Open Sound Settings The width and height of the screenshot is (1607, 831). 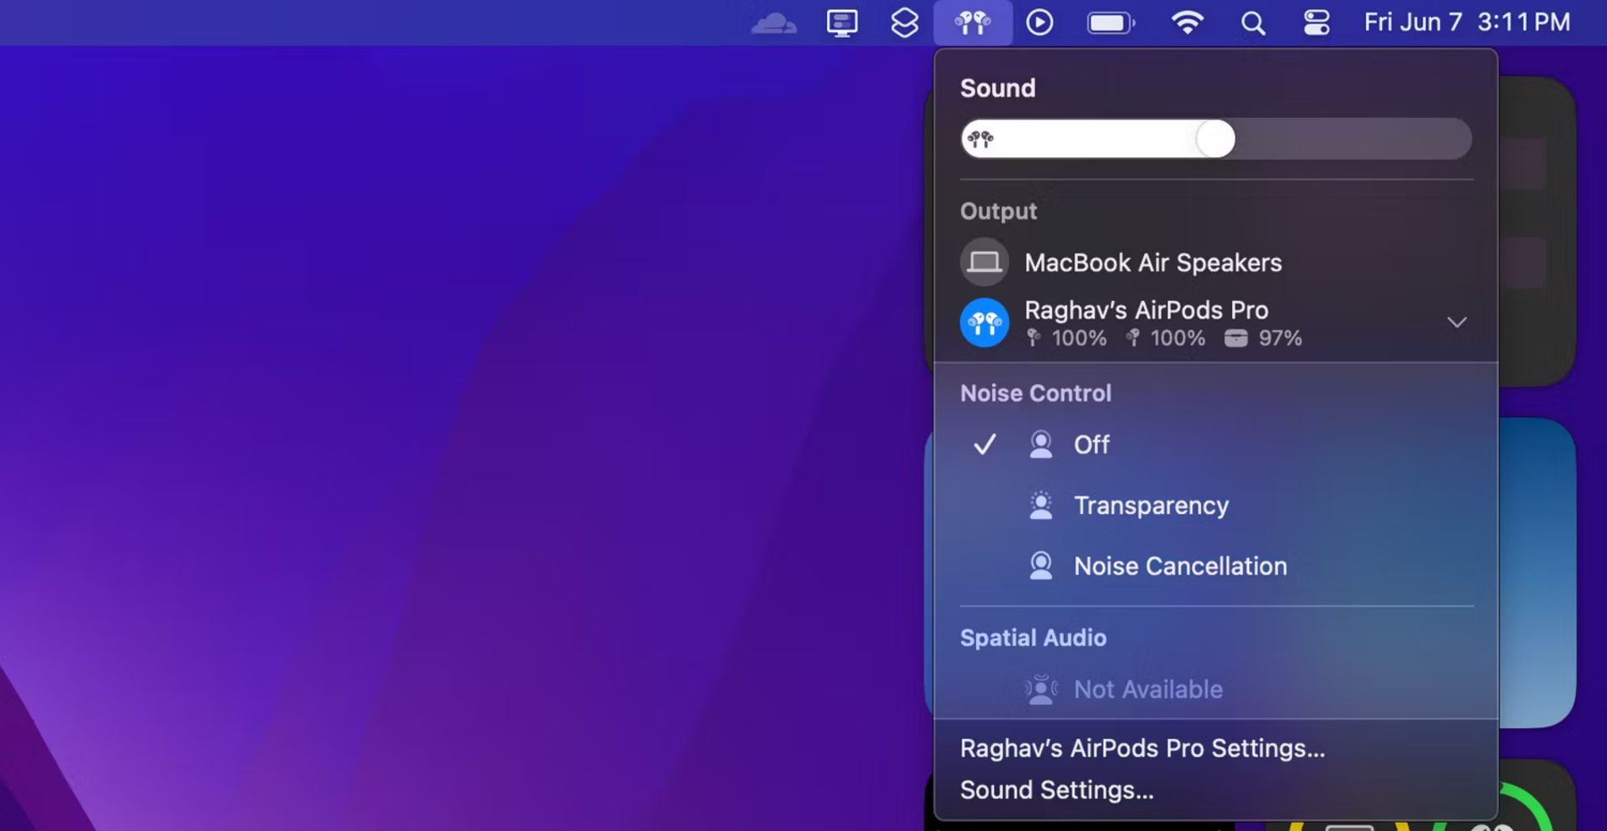[x=1056, y=790]
